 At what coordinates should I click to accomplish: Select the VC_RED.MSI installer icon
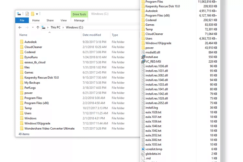[143, 62]
